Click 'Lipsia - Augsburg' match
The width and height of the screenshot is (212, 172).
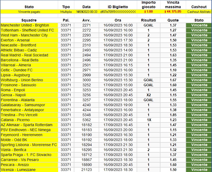29,75
